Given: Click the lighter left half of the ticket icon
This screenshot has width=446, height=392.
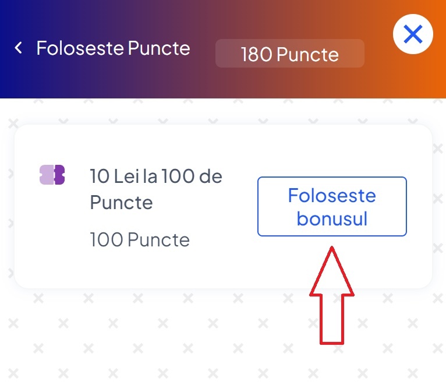Looking at the screenshot, I should tap(47, 175).
